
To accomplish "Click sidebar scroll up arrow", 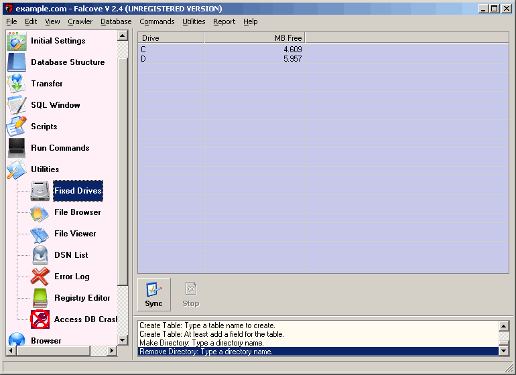I will 123,35.
